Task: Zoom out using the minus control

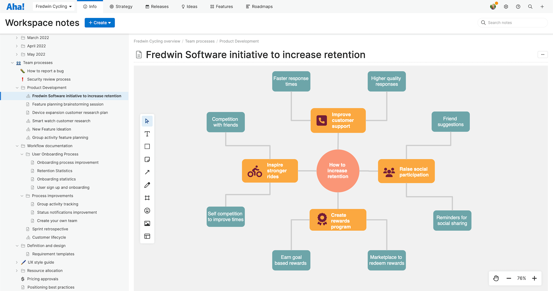Action: pyautogui.click(x=509, y=278)
